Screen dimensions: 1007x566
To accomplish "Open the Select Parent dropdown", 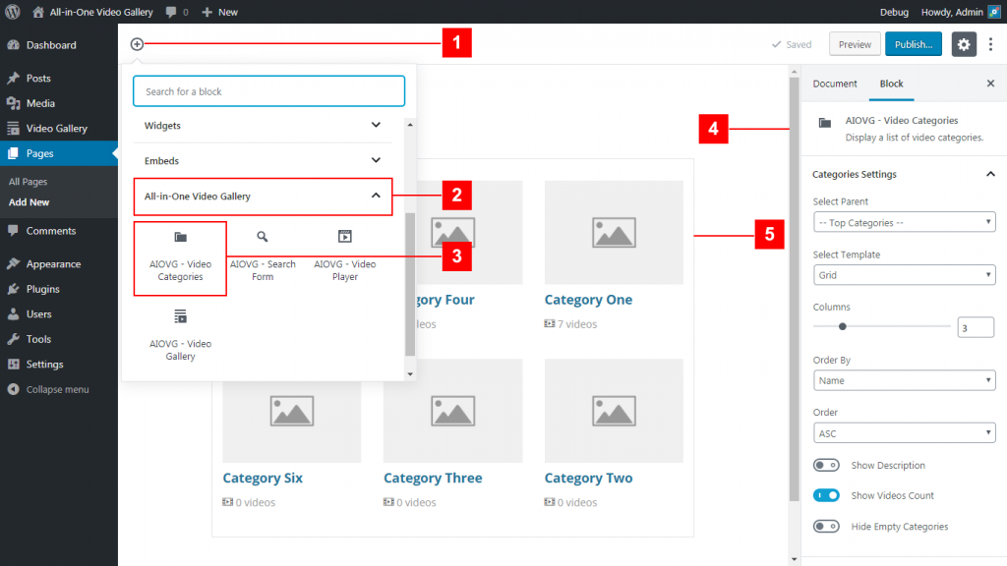I will 904,222.
